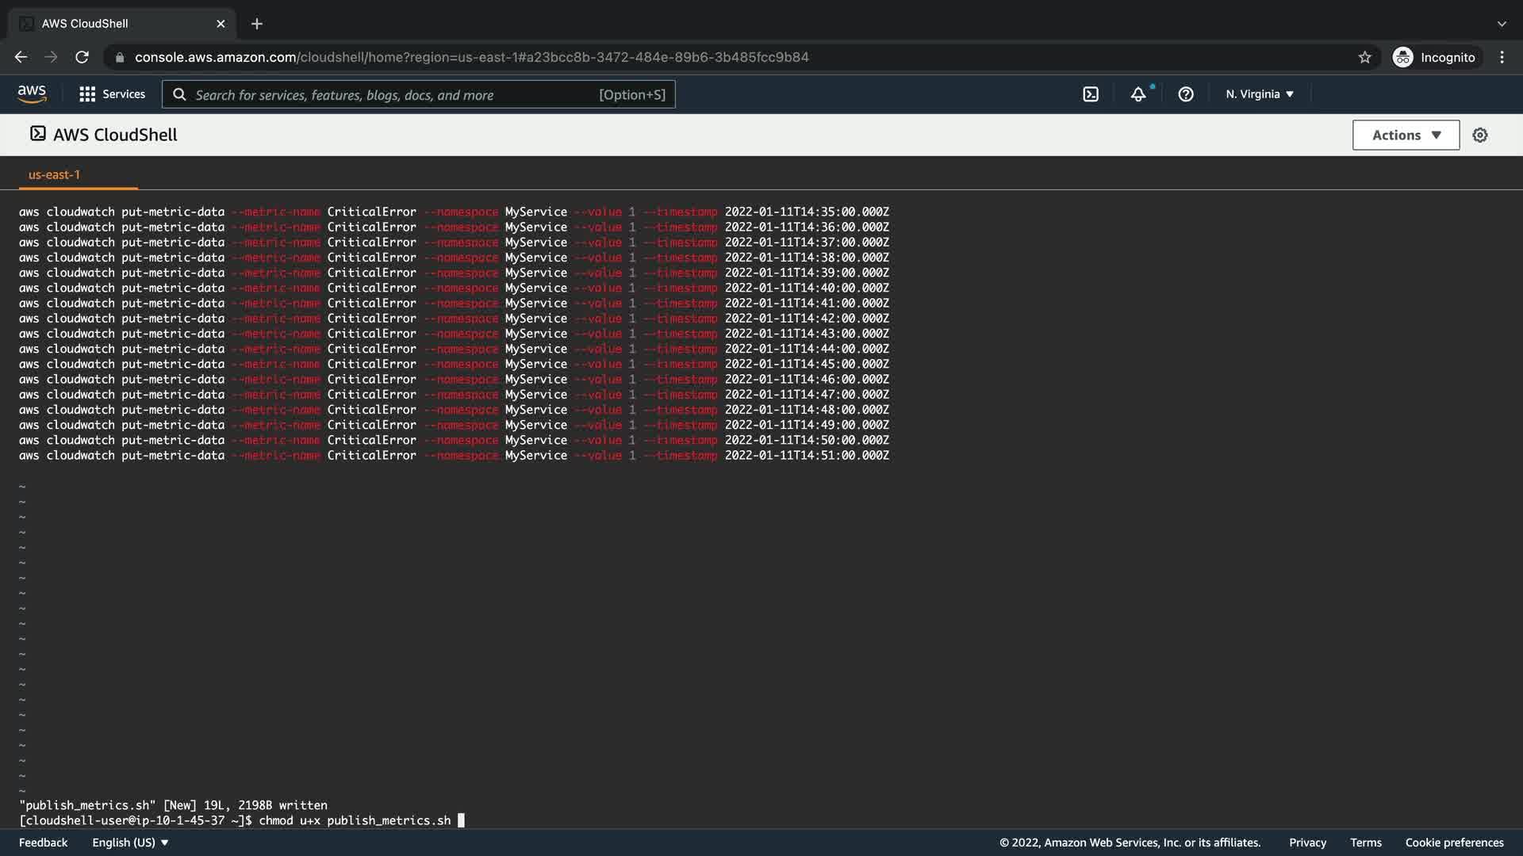Reload the browser page
This screenshot has height=856, width=1523.
pos(82,57)
